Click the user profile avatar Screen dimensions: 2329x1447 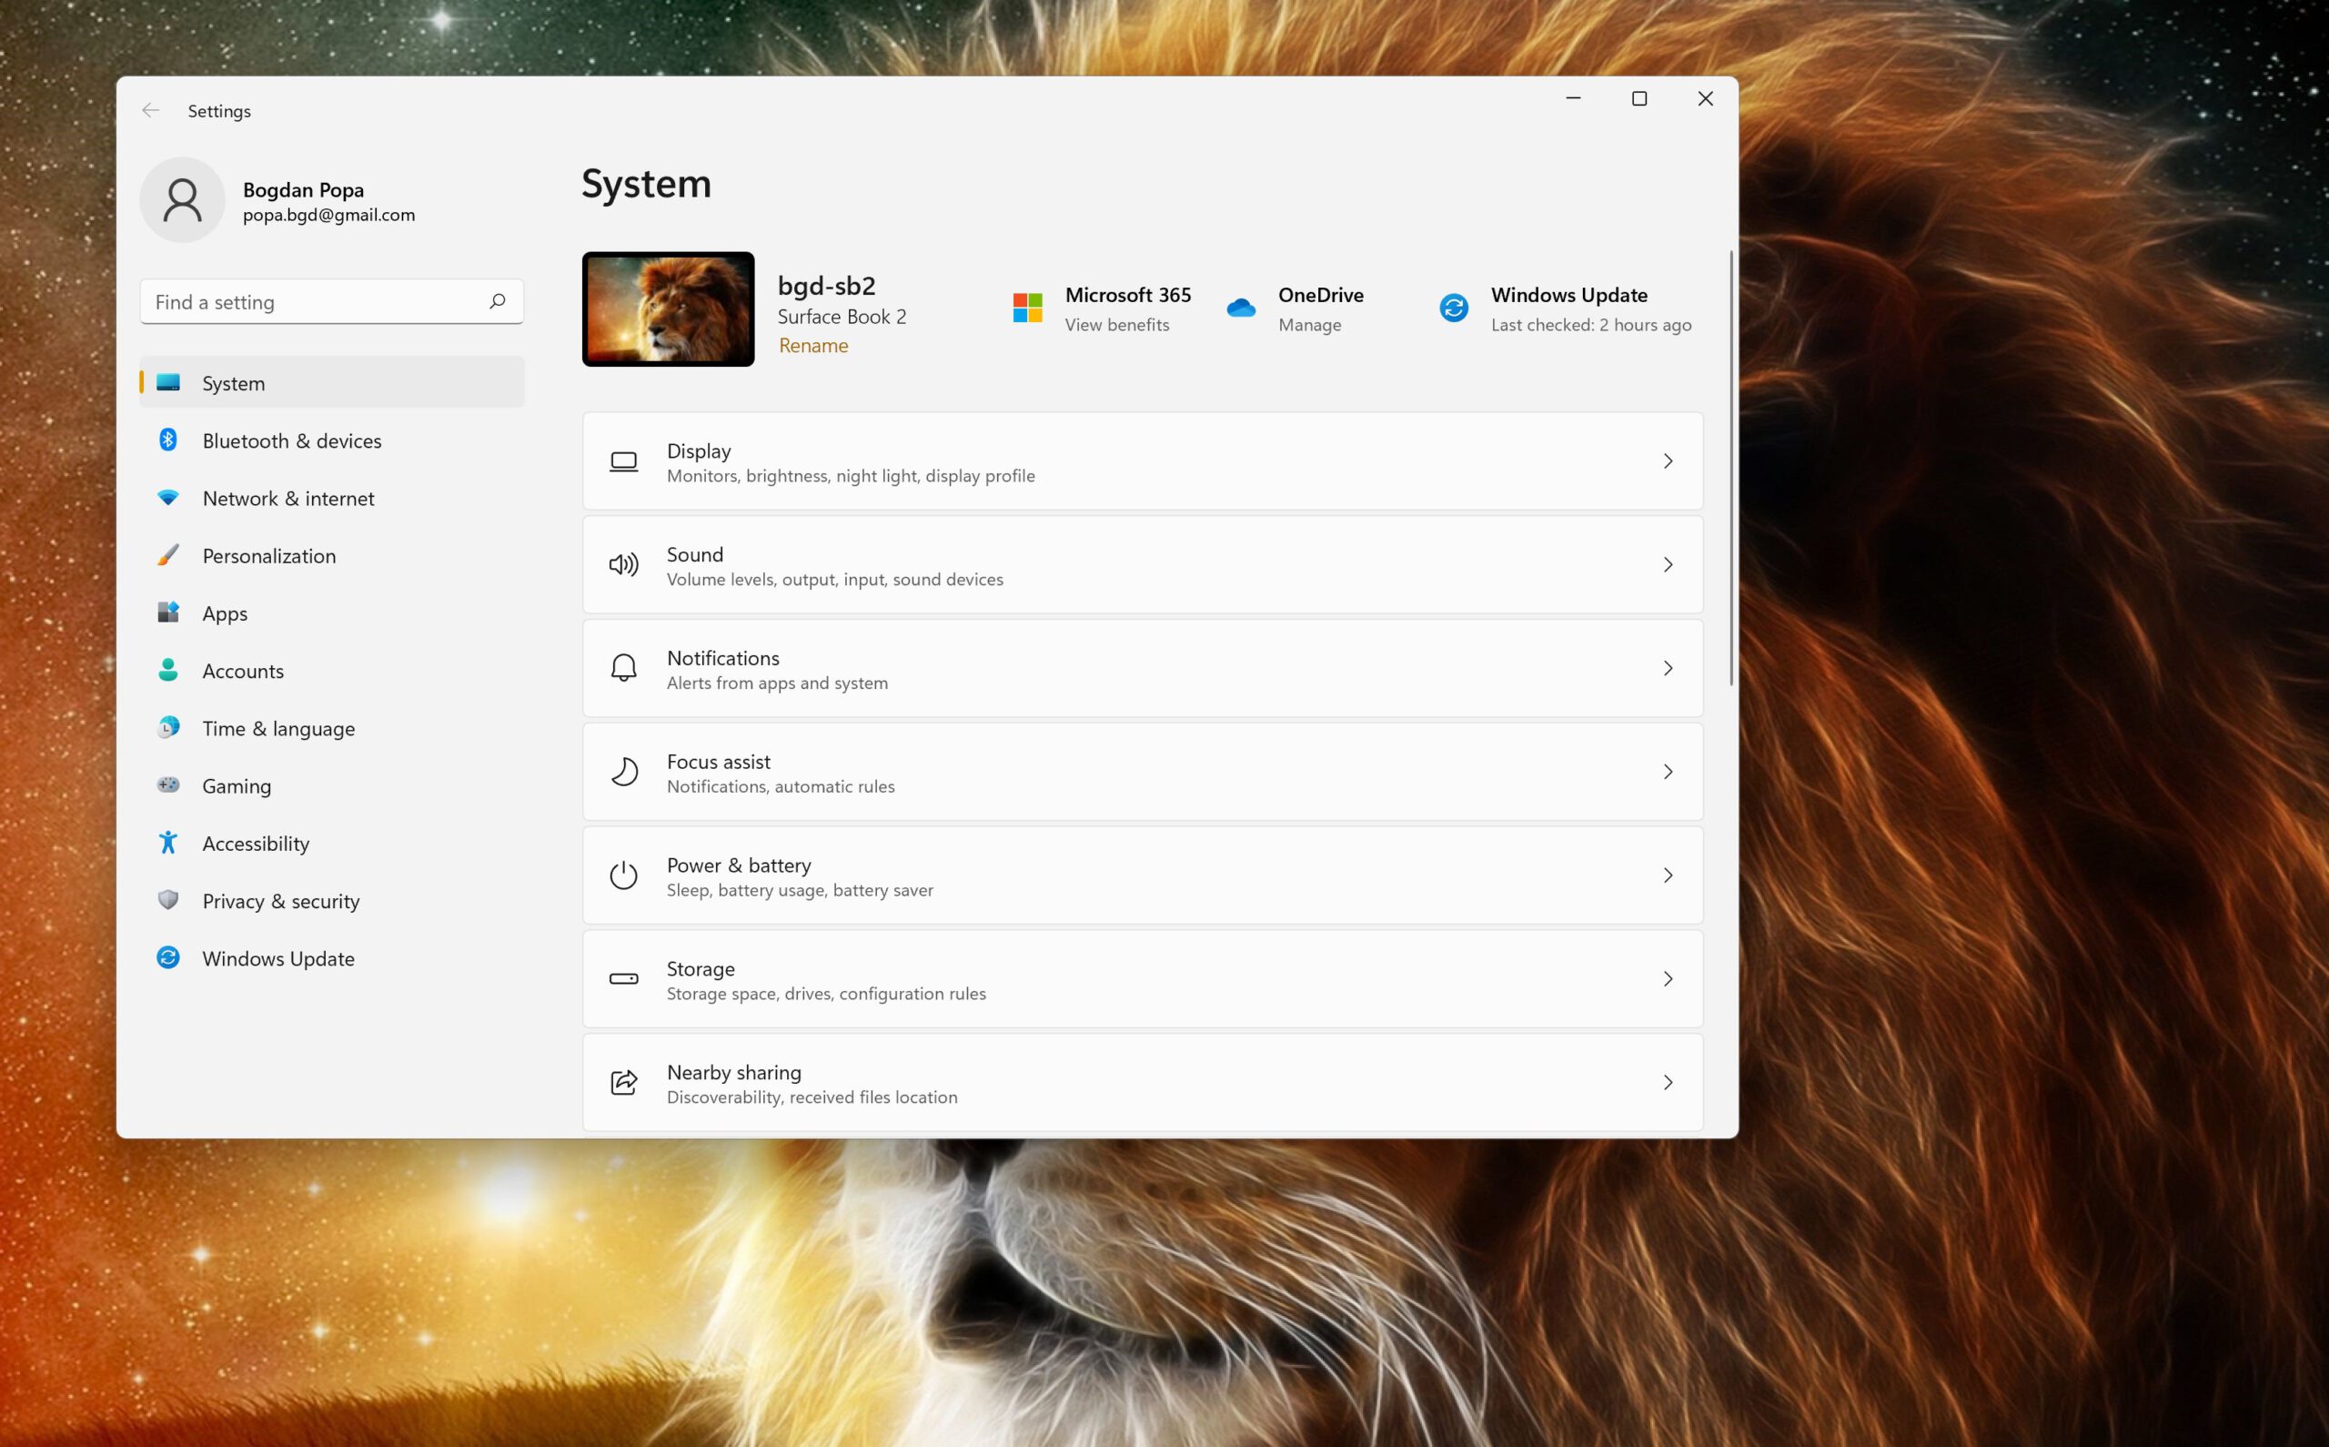click(x=183, y=200)
